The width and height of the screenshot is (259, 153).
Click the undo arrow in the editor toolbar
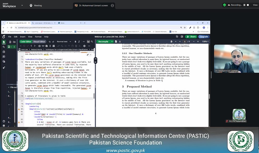[50, 42]
